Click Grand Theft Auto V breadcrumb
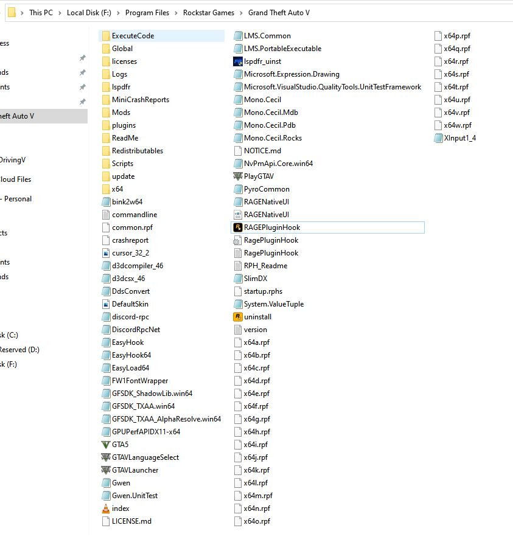 click(279, 13)
